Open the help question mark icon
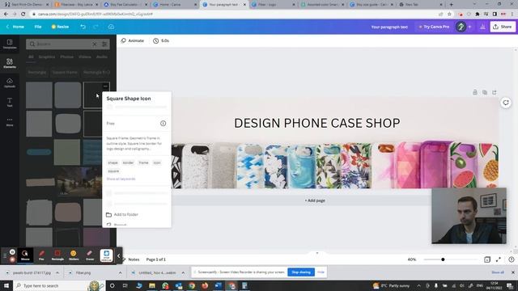This screenshot has width=518, height=291. coord(511,259)
